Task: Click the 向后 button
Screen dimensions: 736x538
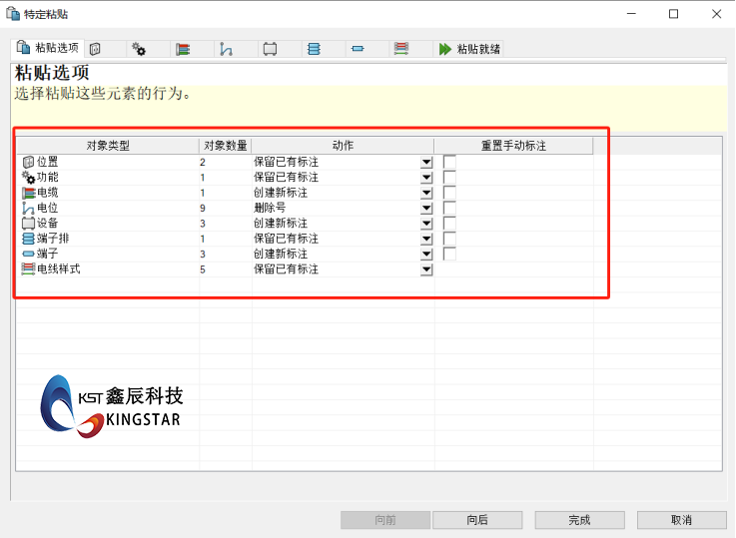Action: [x=477, y=520]
